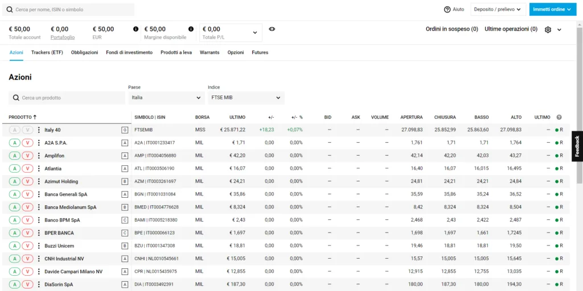Click the green R status indicator for Amplifon
Screen dimensions: 583x291
pos(559,156)
